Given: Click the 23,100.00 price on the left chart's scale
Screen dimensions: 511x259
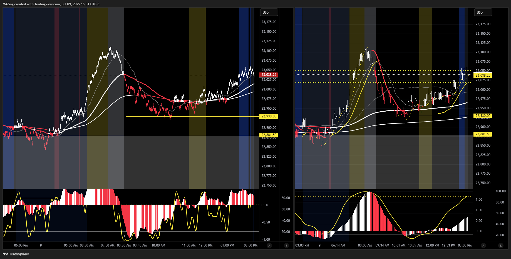Looking at the screenshot, I should point(269,51).
